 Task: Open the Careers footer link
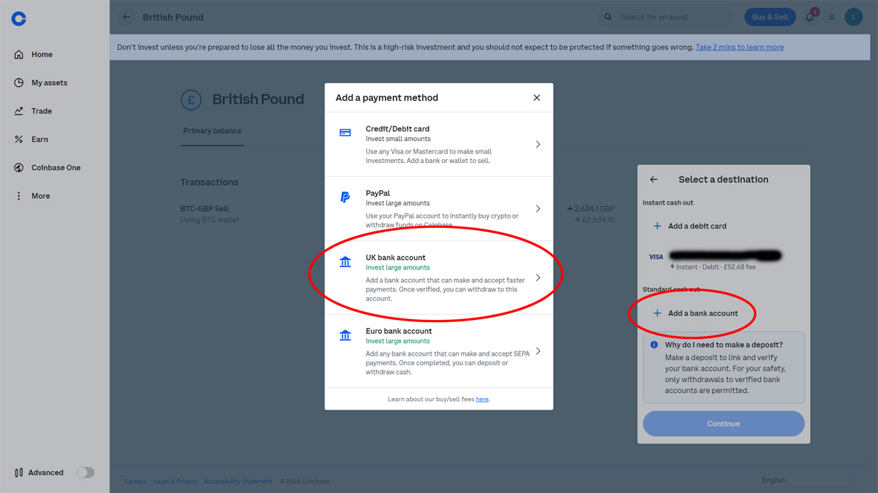135,481
